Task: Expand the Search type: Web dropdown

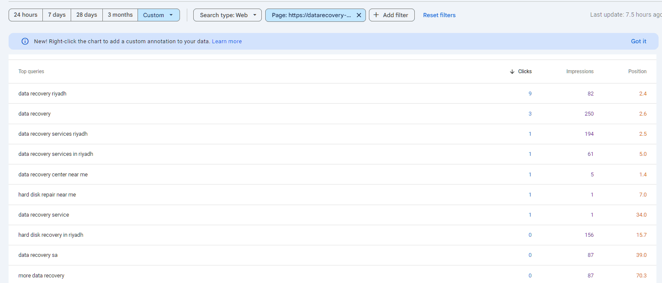Action: [227, 15]
